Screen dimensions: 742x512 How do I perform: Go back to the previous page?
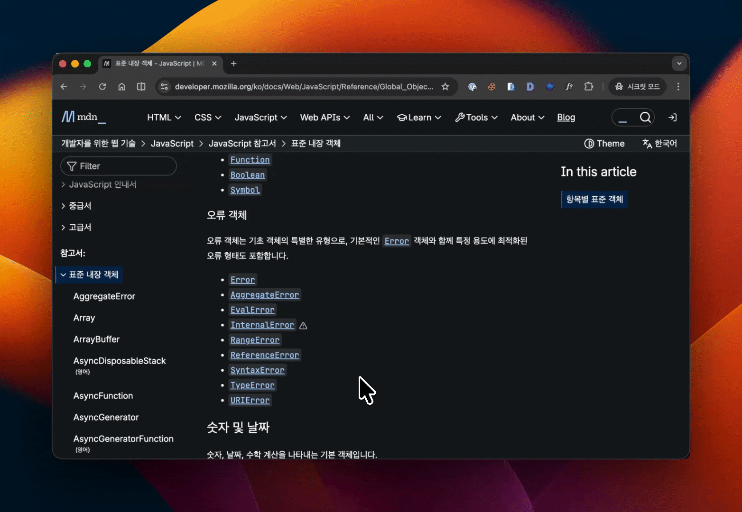pos(64,87)
